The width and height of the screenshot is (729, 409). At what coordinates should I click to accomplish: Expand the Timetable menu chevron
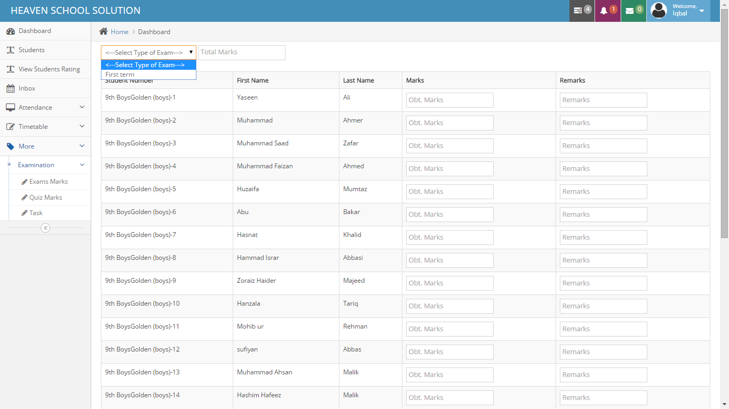82,126
